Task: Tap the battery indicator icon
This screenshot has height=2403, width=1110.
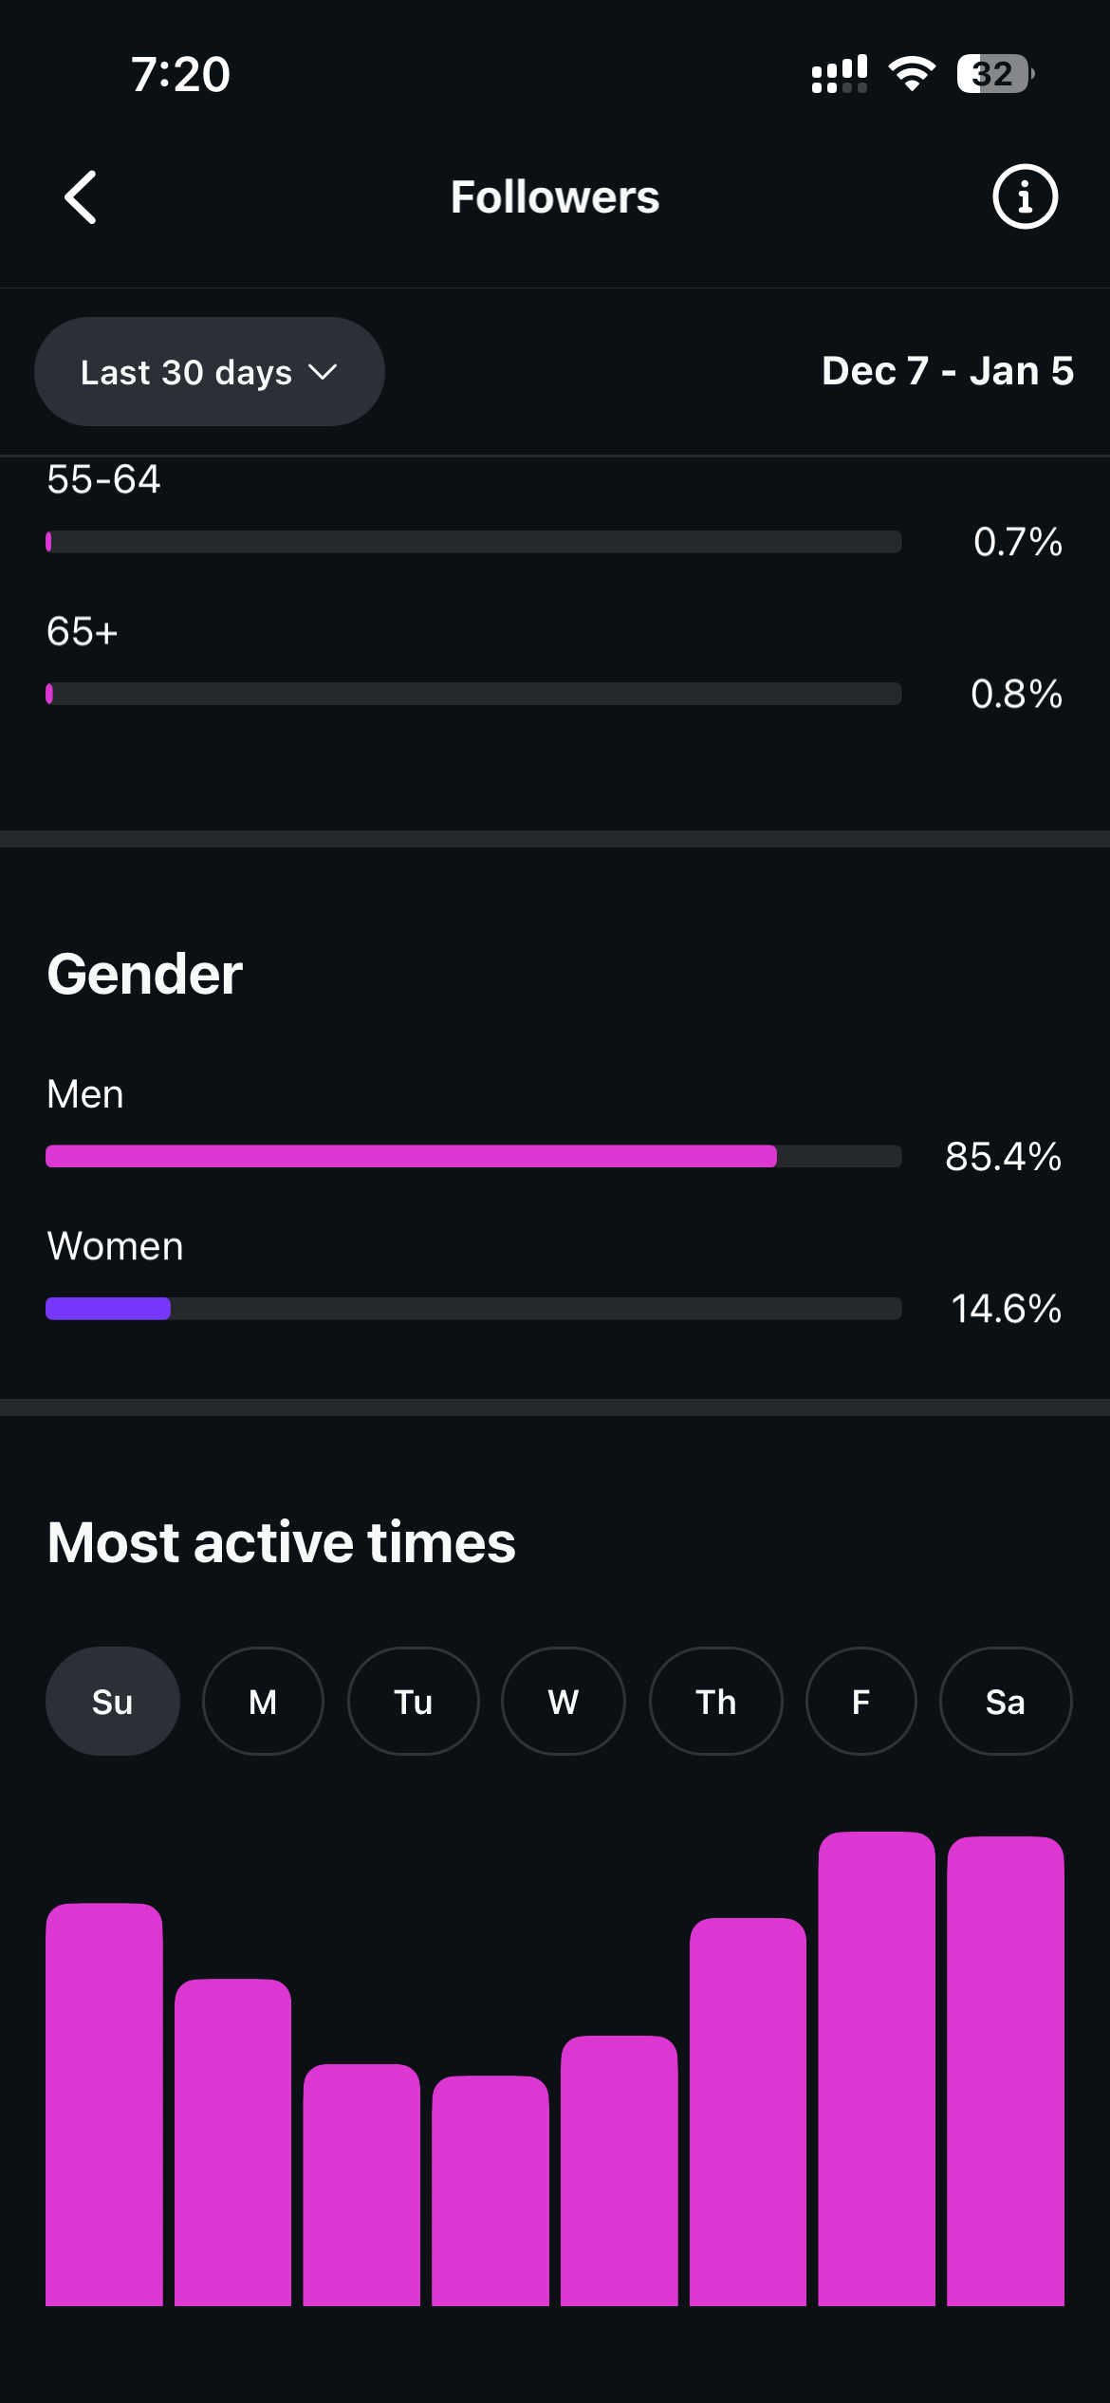Action: [x=994, y=73]
